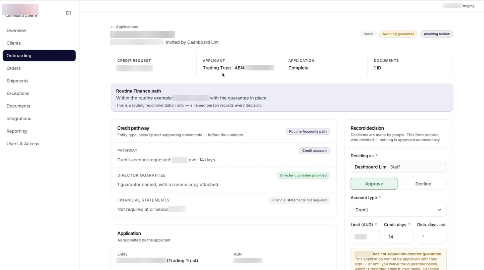The width and height of the screenshot is (484, 270).
Task: Open Integrations from the sidebar
Action: [x=39, y=118]
